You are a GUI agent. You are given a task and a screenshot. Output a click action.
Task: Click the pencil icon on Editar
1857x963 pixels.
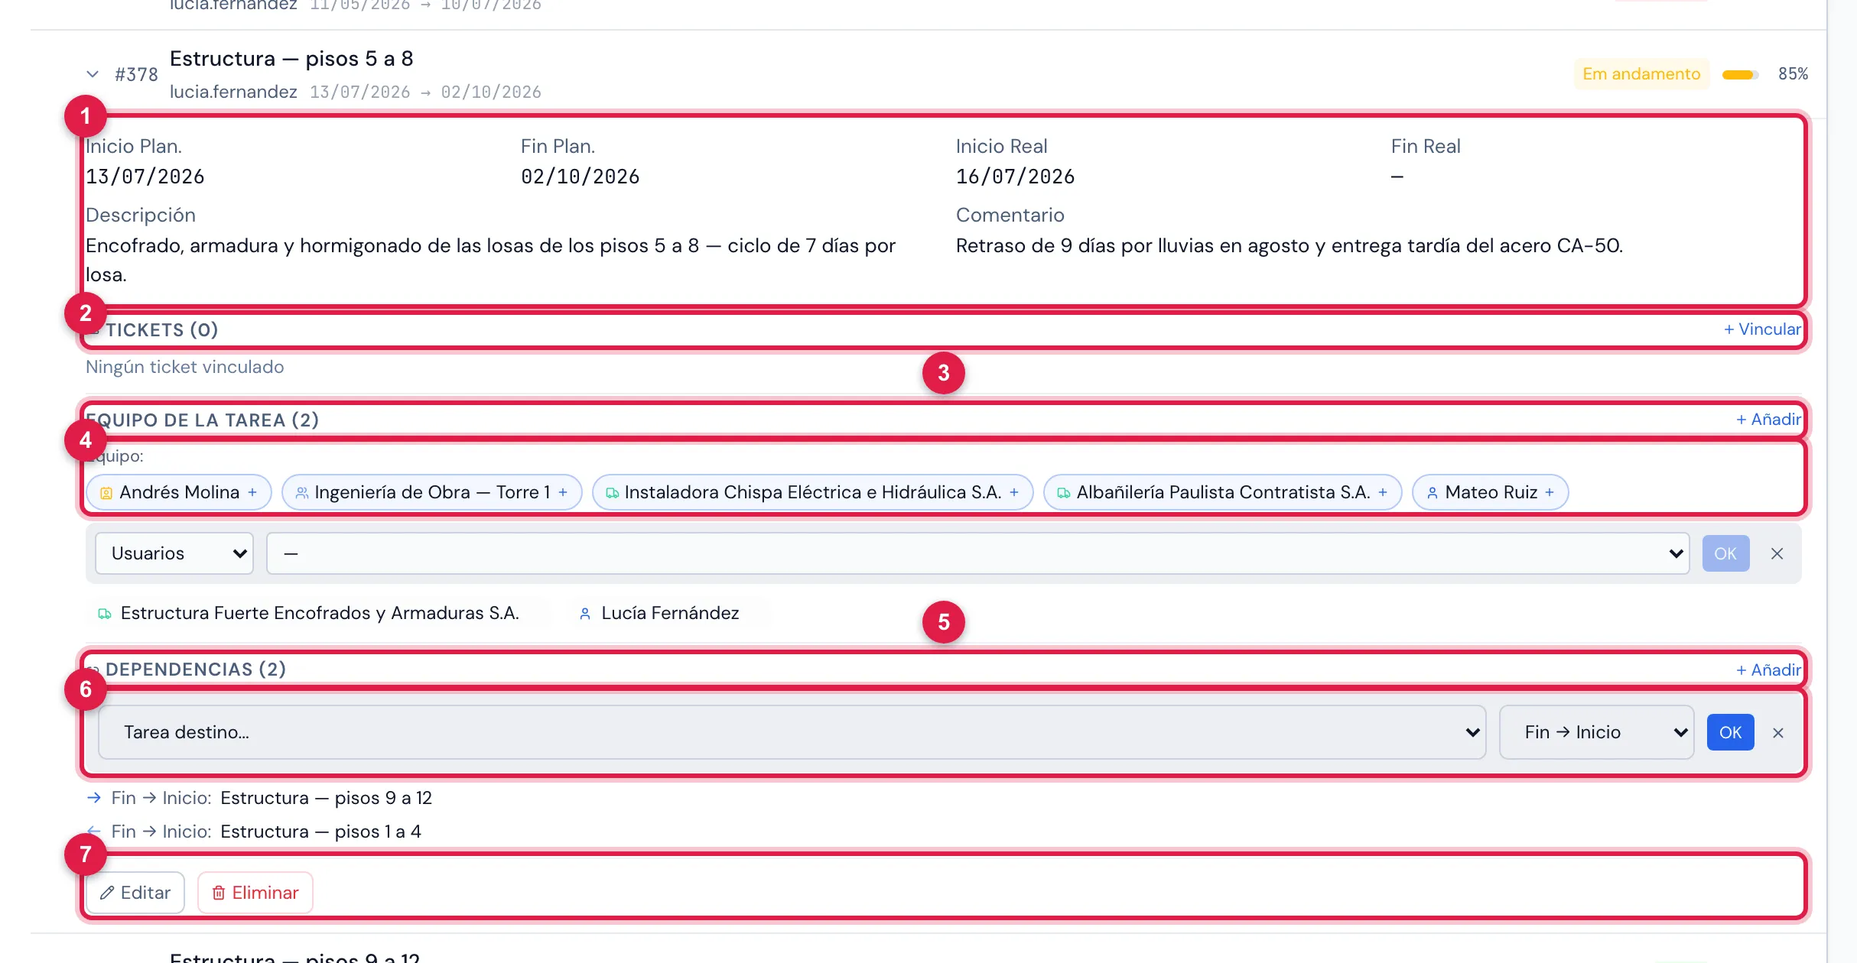point(108,893)
